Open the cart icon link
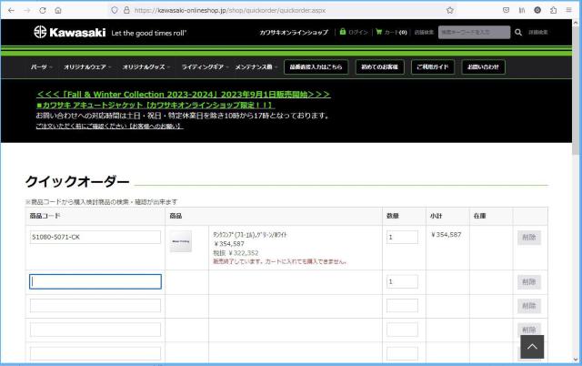The image size is (582, 366). 379,32
